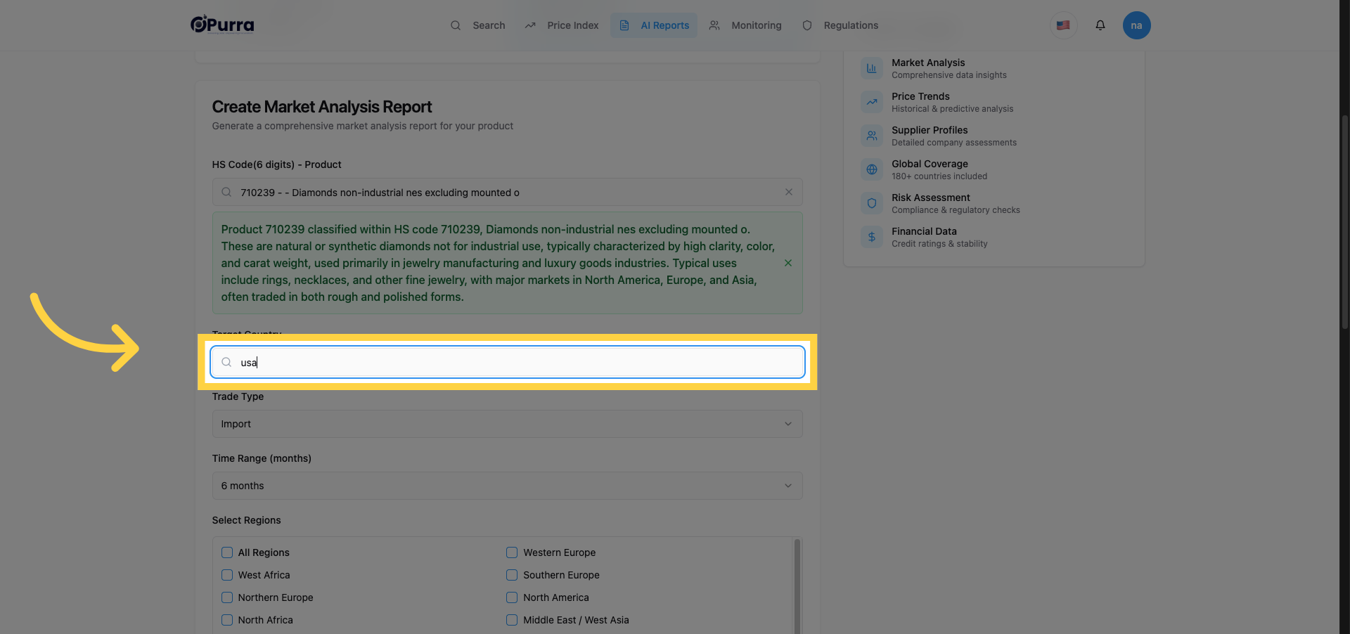Click the AI Reports document icon
The height and width of the screenshot is (634, 1350).
624,25
